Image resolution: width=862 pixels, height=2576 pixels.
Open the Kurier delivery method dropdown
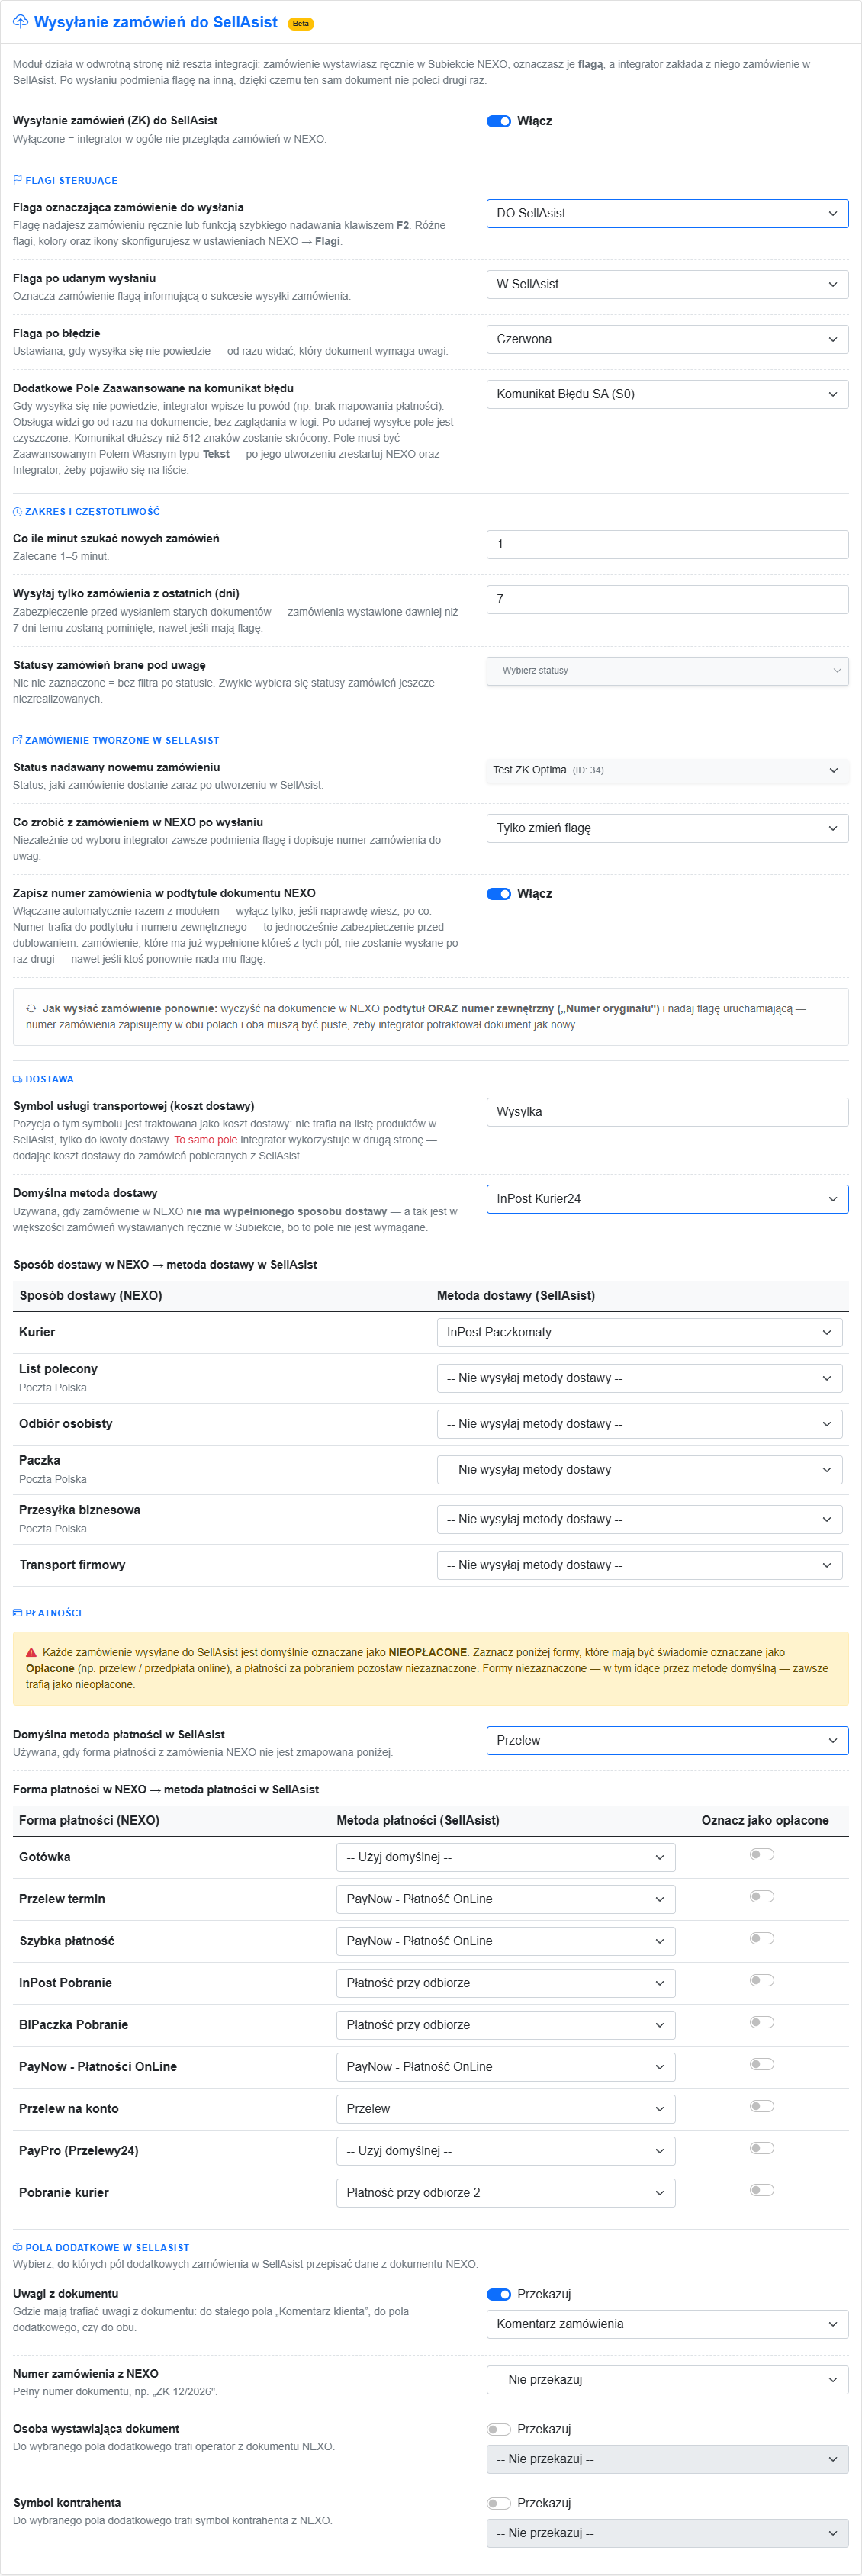click(639, 1333)
